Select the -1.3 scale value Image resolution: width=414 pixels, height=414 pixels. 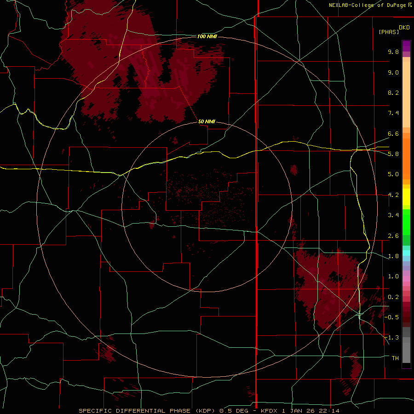pyautogui.click(x=392, y=338)
